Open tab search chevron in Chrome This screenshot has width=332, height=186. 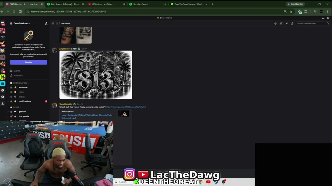coord(1,4)
